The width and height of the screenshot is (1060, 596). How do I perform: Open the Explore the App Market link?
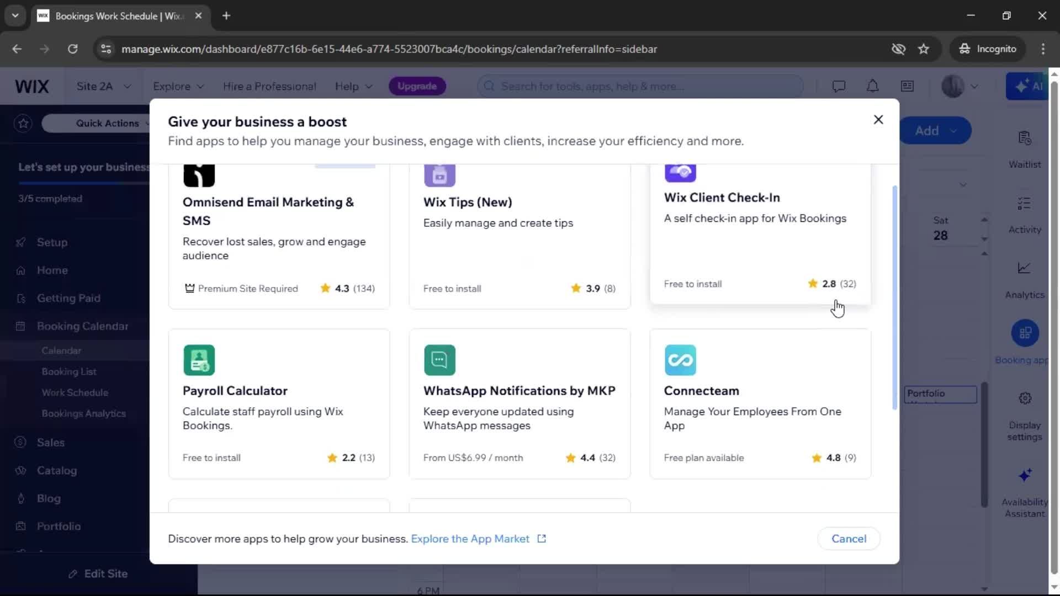pyautogui.click(x=478, y=539)
